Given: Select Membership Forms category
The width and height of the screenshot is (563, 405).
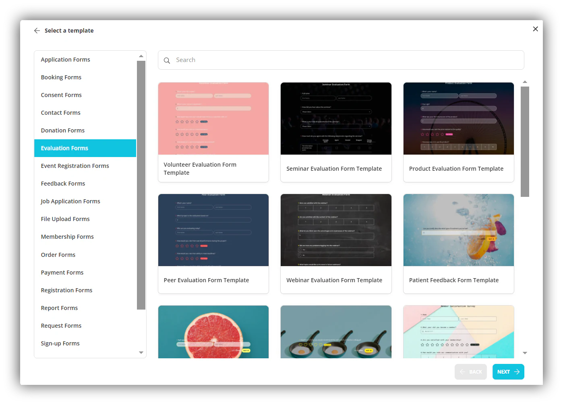Looking at the screenshot, I should (85, 237).
